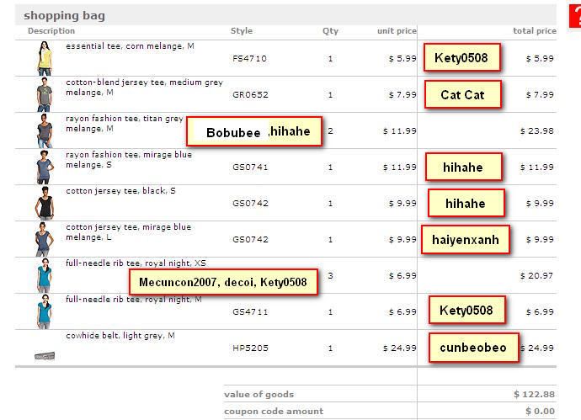581x420 pixels.
Task: Select 'cowhide belt, light grey, M' description
Action: 120,336
